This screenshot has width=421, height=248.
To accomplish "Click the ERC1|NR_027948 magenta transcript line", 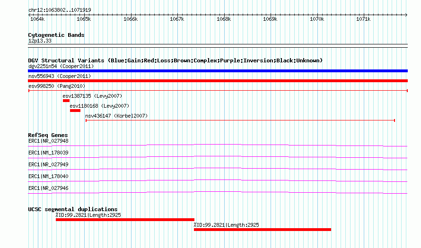I will (x=218, y=145).
